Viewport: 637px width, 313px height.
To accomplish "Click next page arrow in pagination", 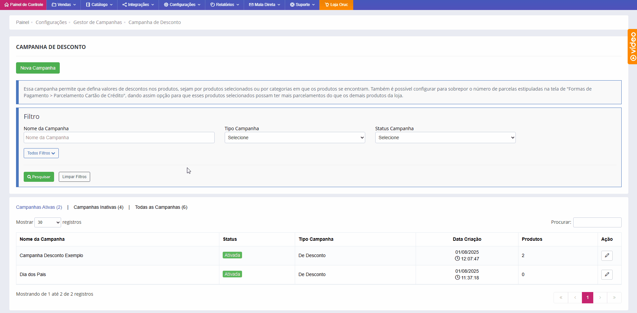I will [600, 297].
